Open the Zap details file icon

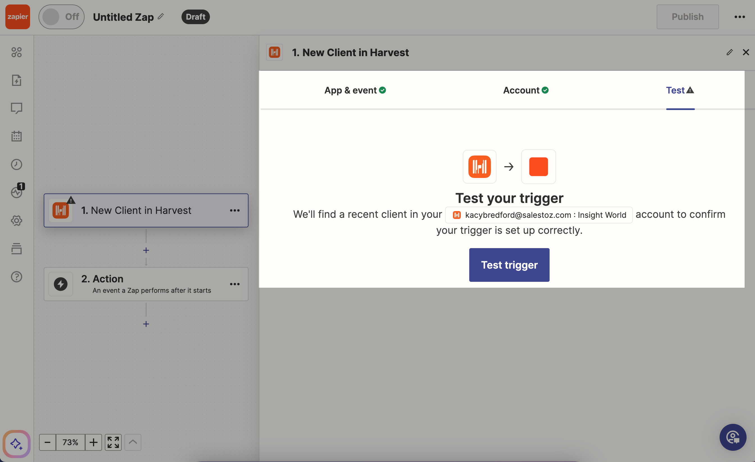(17, 80)
